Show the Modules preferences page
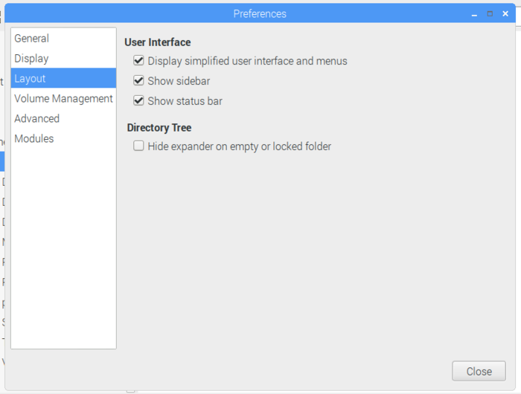Viewport: 521px width, 394px height. point(34,139)
